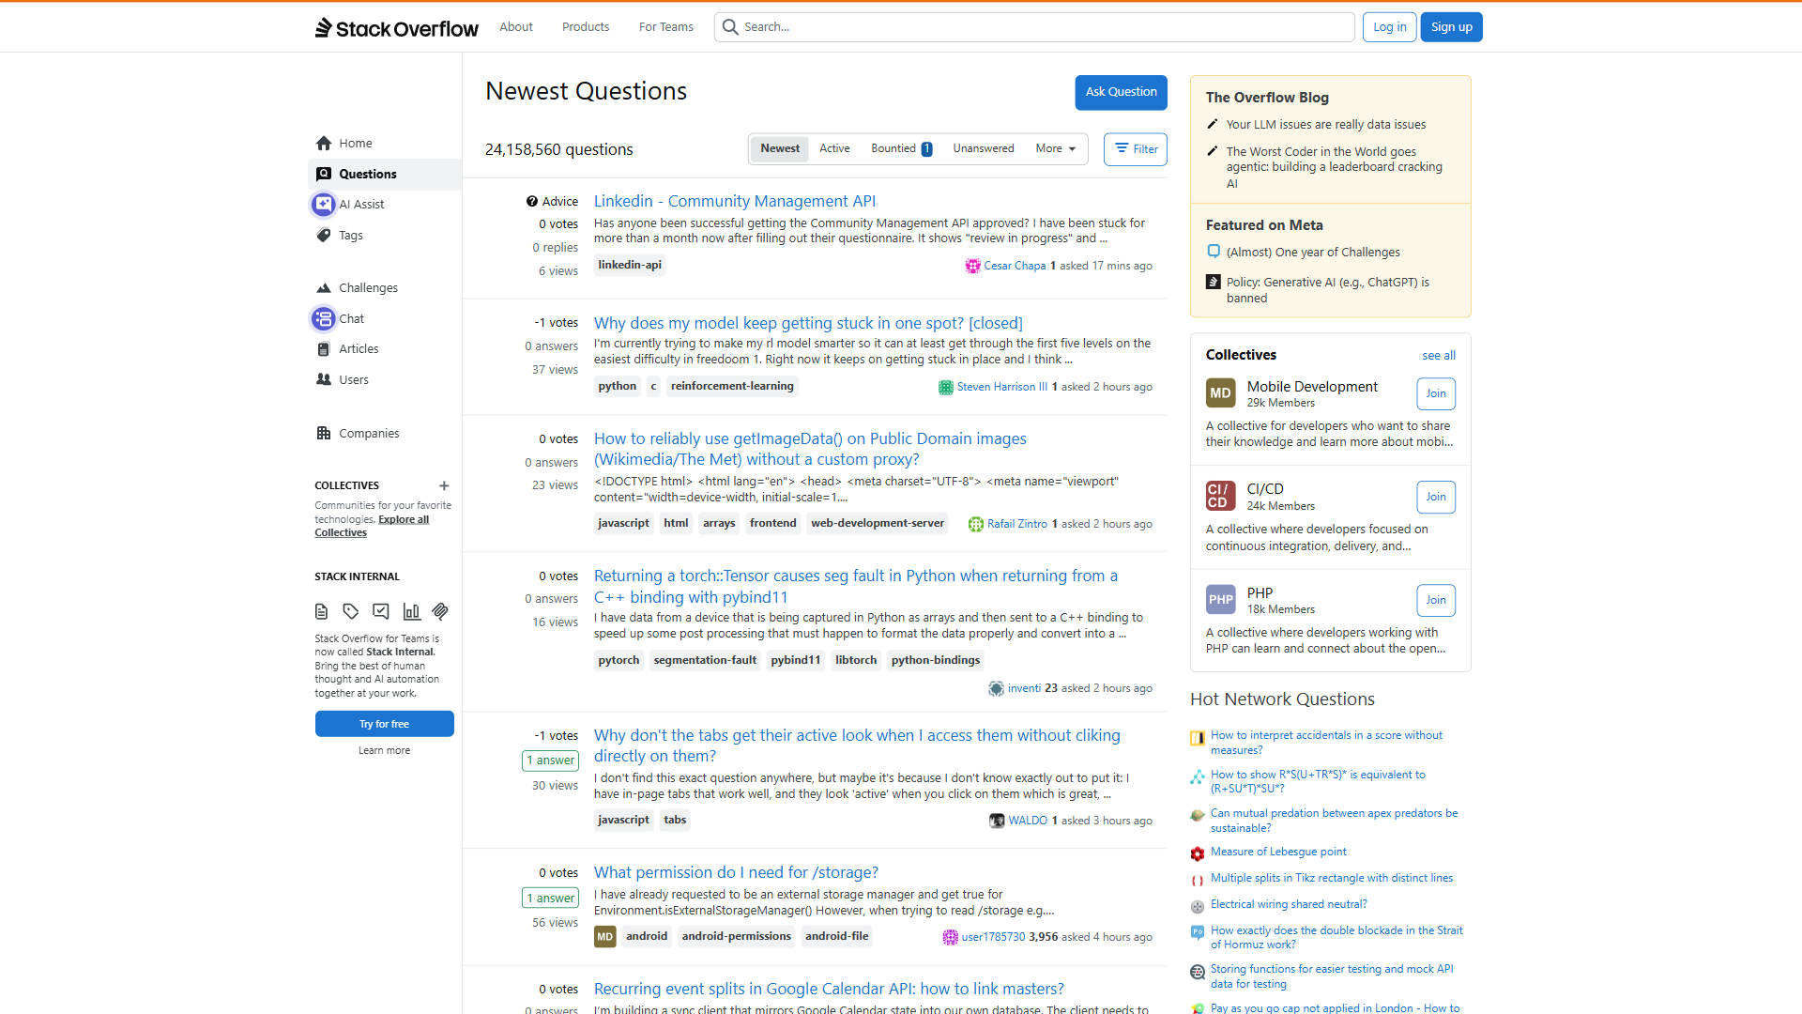Click the Questions sidebar icon
This screenshot has width=1802, height=1014.
[324, 174]
